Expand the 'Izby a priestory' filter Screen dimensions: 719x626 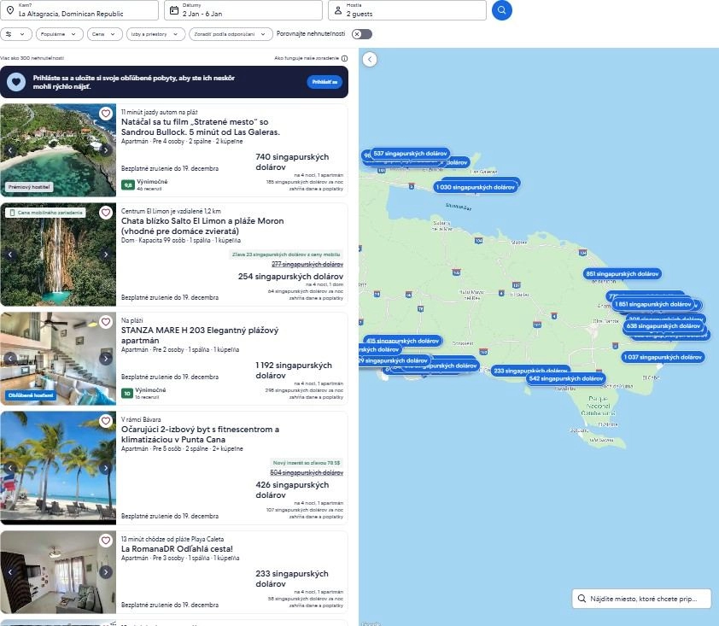pos(156,34)
